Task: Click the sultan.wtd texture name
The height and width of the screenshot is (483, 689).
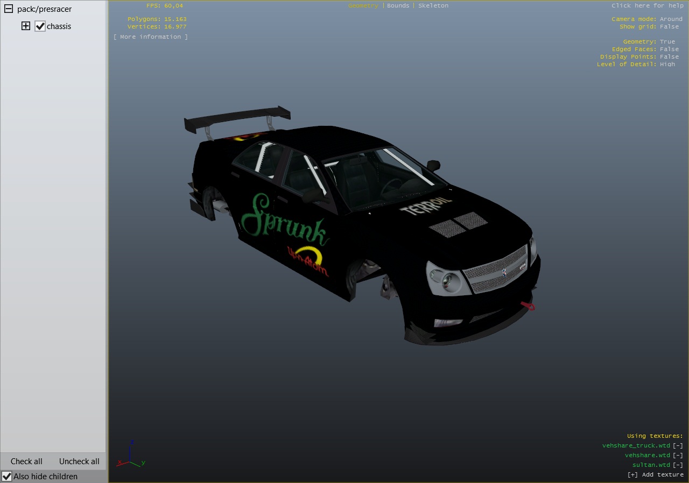Action: coord(651,465)
